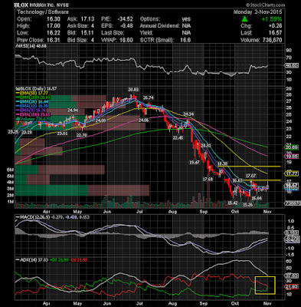Click the Annual Dividend label

tap(160, 26)
